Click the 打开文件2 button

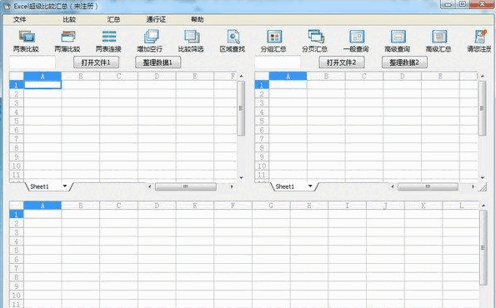point(342,62)
